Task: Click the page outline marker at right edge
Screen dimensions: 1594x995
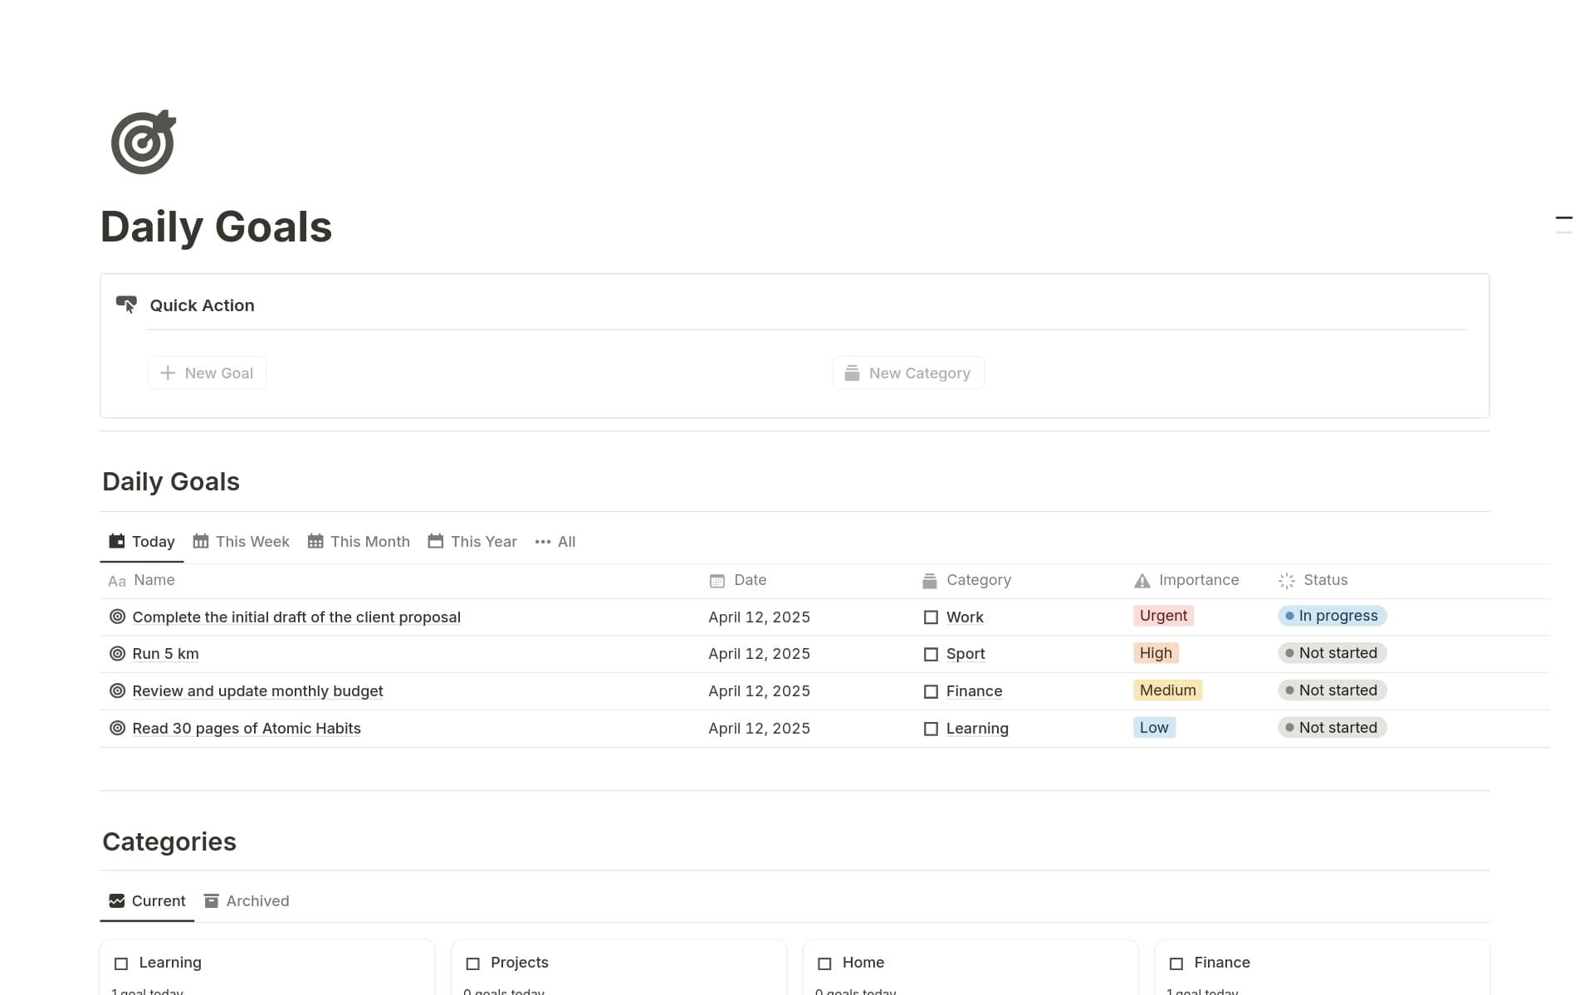Action: 1563,219
